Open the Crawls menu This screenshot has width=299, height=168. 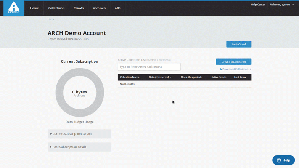tap(79, 8)
